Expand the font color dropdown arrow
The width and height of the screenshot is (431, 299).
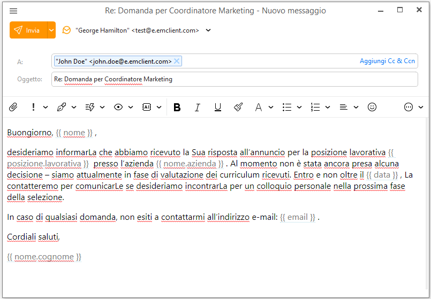coord(271,107)
